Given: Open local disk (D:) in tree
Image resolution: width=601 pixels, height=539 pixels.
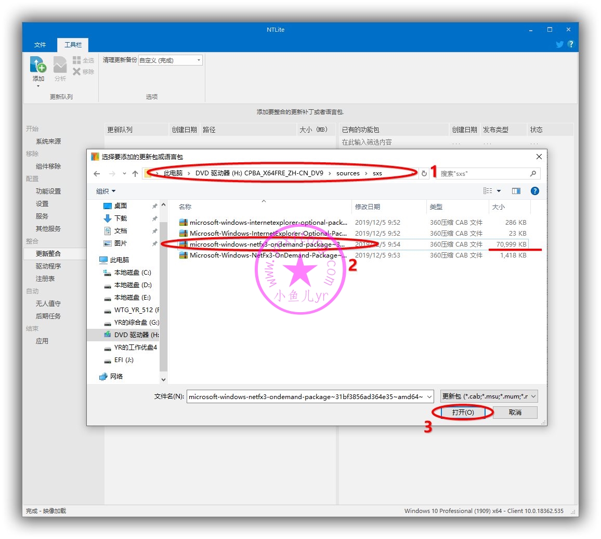Looking at the screenshot, I should [133, 285].
